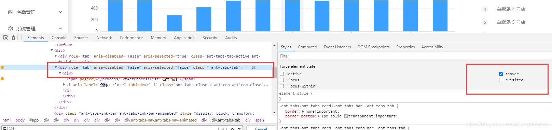Activate the inspect element picker icon
Image resolution: width=552 pixels, height=130 pixels.
pos(6,38)
